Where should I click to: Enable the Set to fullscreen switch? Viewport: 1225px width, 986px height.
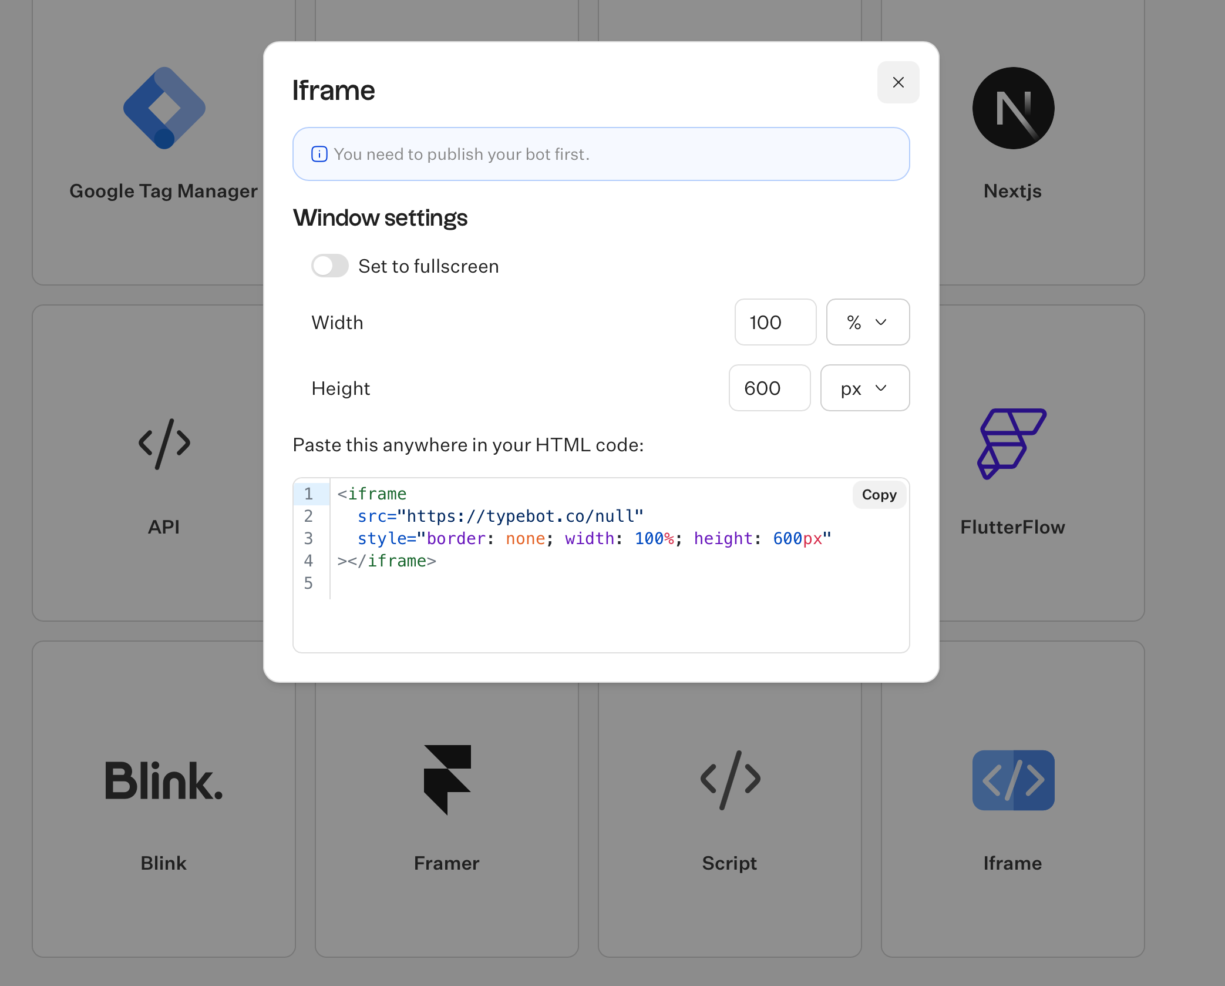(x=329, y=266)
